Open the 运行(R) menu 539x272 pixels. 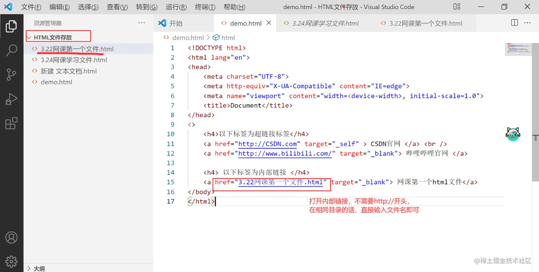[x=176, y=7]
